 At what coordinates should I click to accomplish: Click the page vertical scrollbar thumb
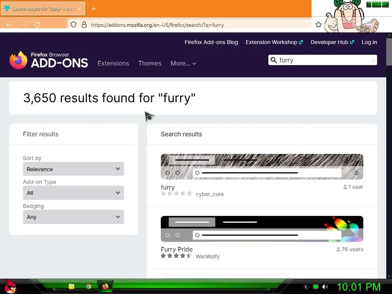click(389, 52)
